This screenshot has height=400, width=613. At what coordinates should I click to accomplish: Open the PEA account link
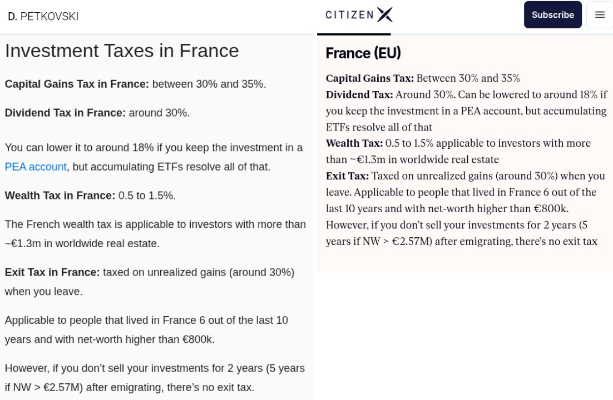[x=36, y=167]
